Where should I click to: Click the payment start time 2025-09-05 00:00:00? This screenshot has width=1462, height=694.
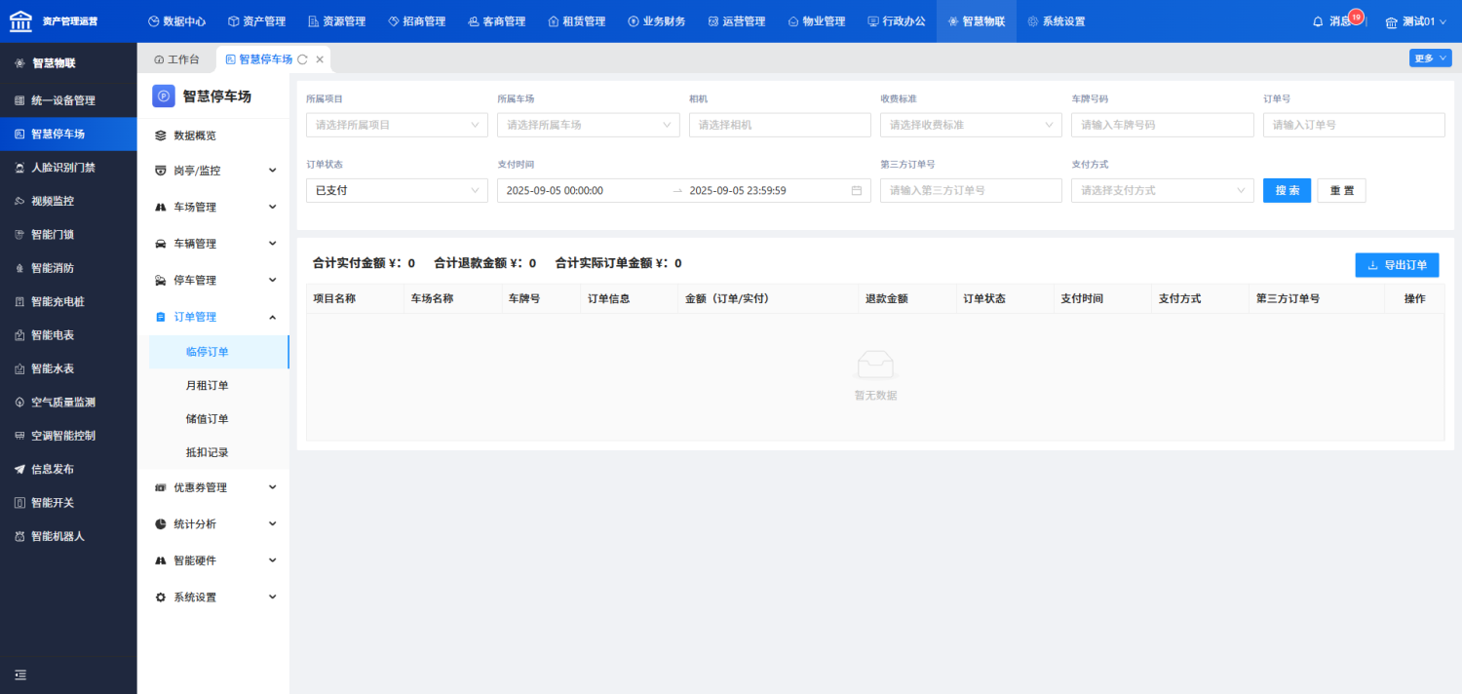tap(555, 191)
